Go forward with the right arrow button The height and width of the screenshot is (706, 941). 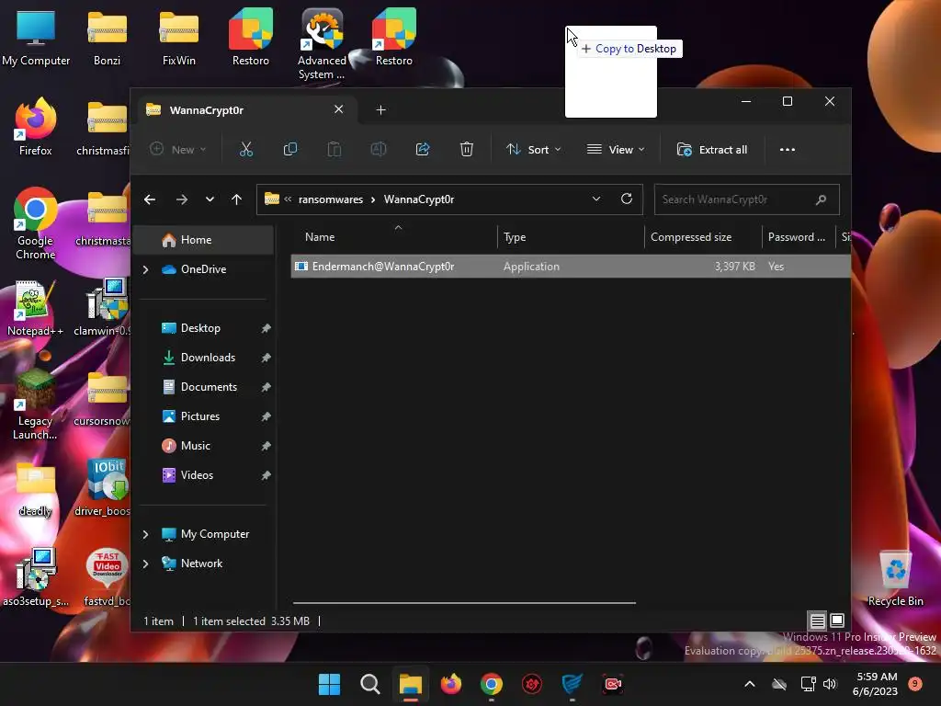181,199
